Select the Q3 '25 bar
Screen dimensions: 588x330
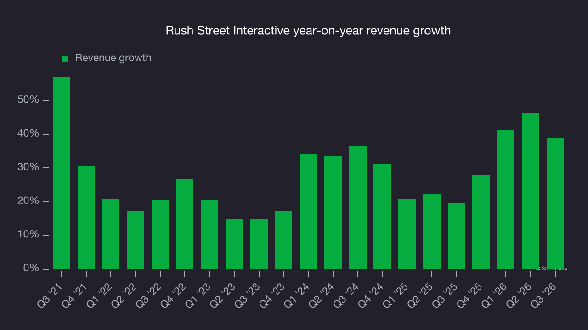point(457,236)
